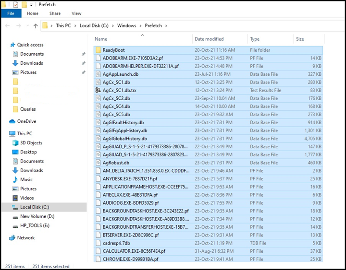Go up one folder level arrow
The height and width of the screenshot is (270, 346).
(x=36, y=26)
